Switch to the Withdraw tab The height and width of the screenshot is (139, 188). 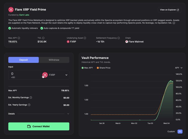[54, 60]
